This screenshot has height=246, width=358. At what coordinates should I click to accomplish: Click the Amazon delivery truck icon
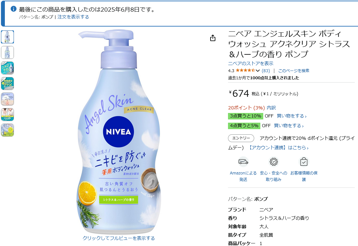243,162
